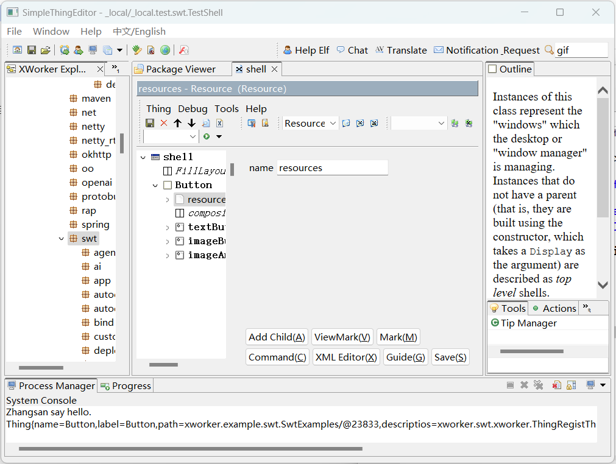Click the open folder icon in main toolbar
The image size is (616, 464).
point(46,50)
